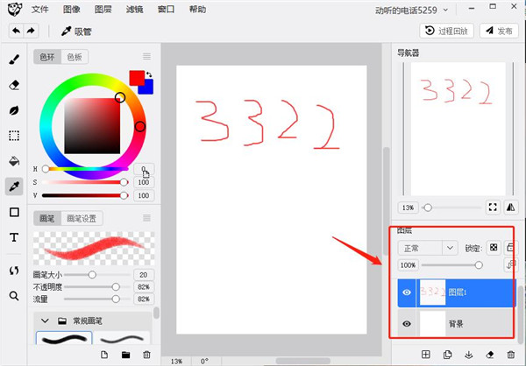Open the 图层 menu
526x366 pixels.
coord(103,9)
